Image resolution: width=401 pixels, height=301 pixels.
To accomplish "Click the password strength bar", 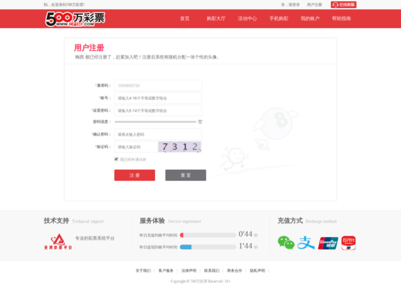I will click(155, 121).
